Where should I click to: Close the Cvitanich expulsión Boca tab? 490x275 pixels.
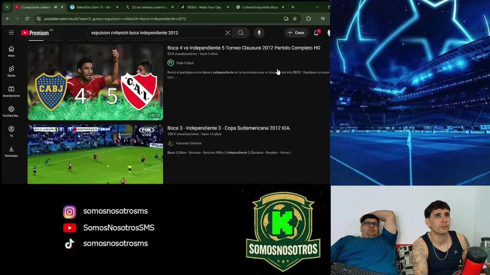283,7
